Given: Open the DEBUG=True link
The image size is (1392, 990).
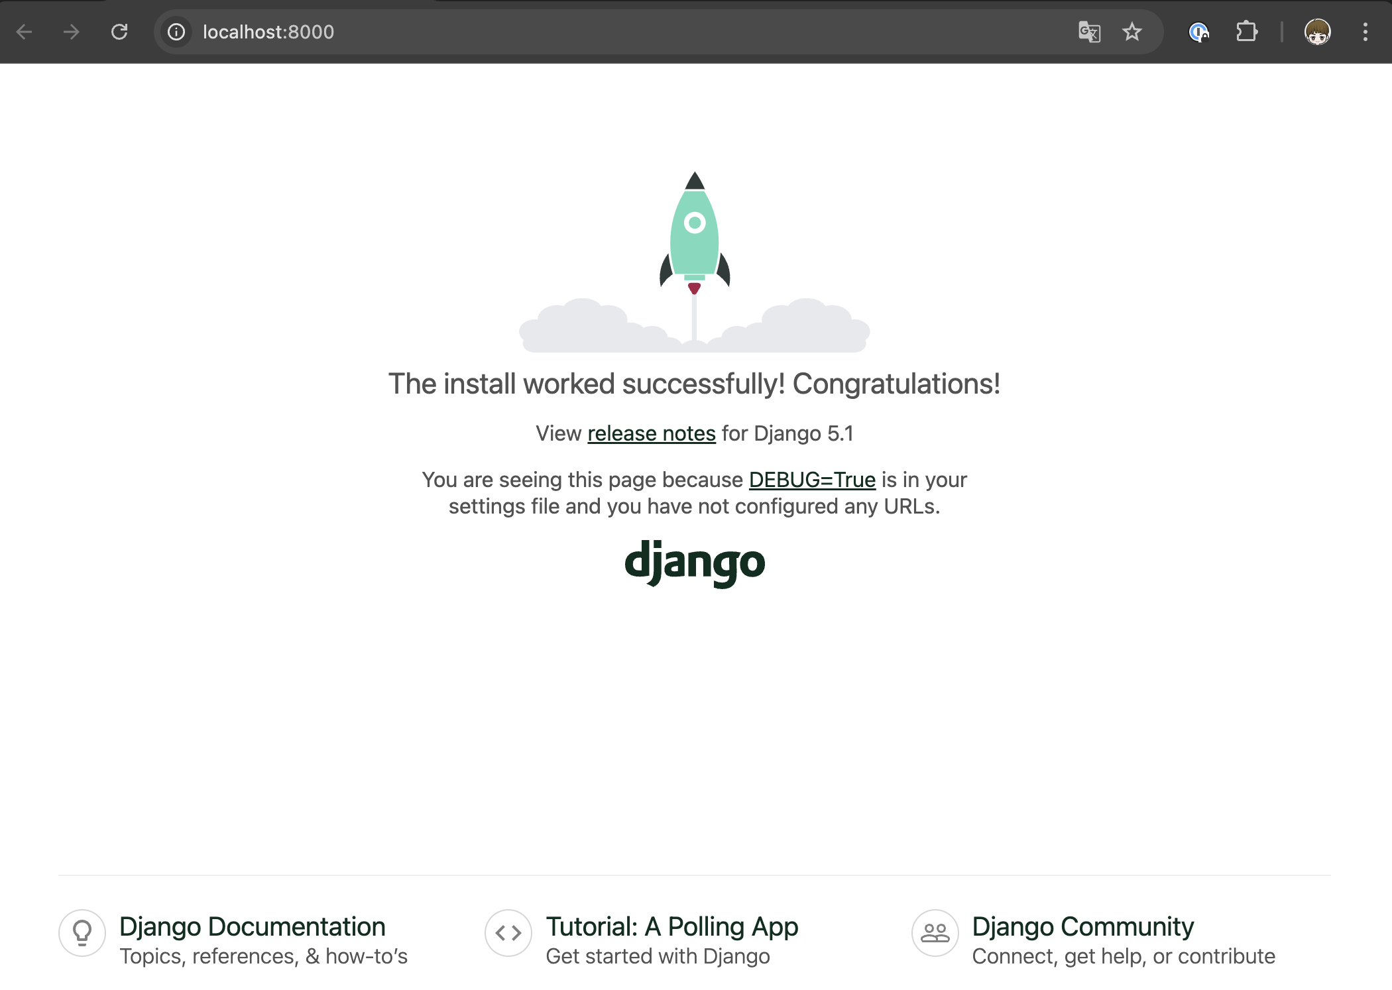Looking at the screenshot, I should click(812, 480).
